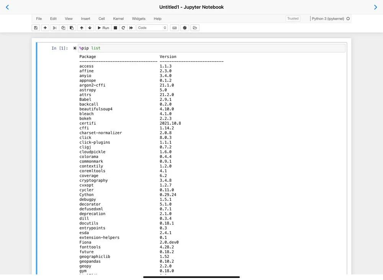The width and height of the screenshot is (383, 280).
Task: Cut selected cell with scissors icon
Action: tap(55, 28)
